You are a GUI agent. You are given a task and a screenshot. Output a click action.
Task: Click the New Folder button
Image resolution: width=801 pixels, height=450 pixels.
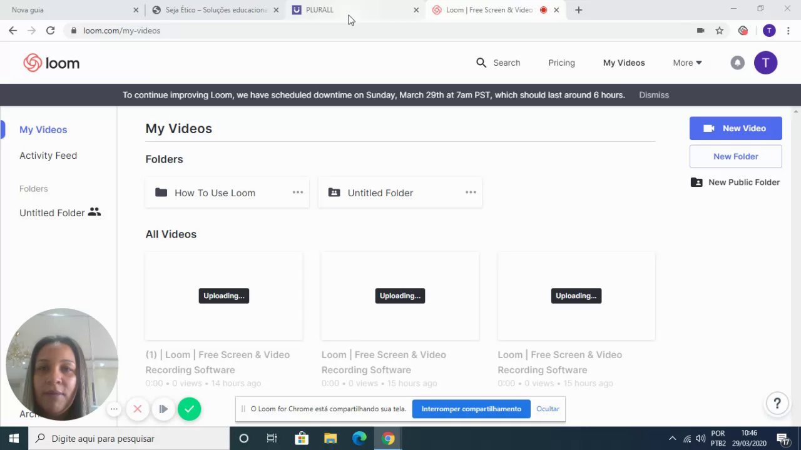click(x=736, y=156)
